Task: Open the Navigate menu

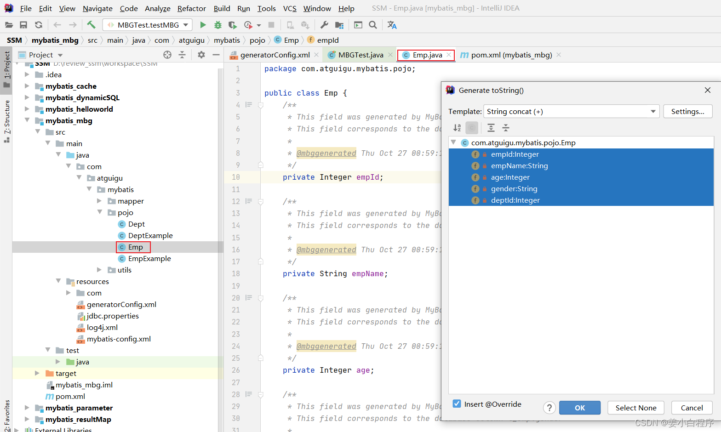Action: tap(97, 8)
